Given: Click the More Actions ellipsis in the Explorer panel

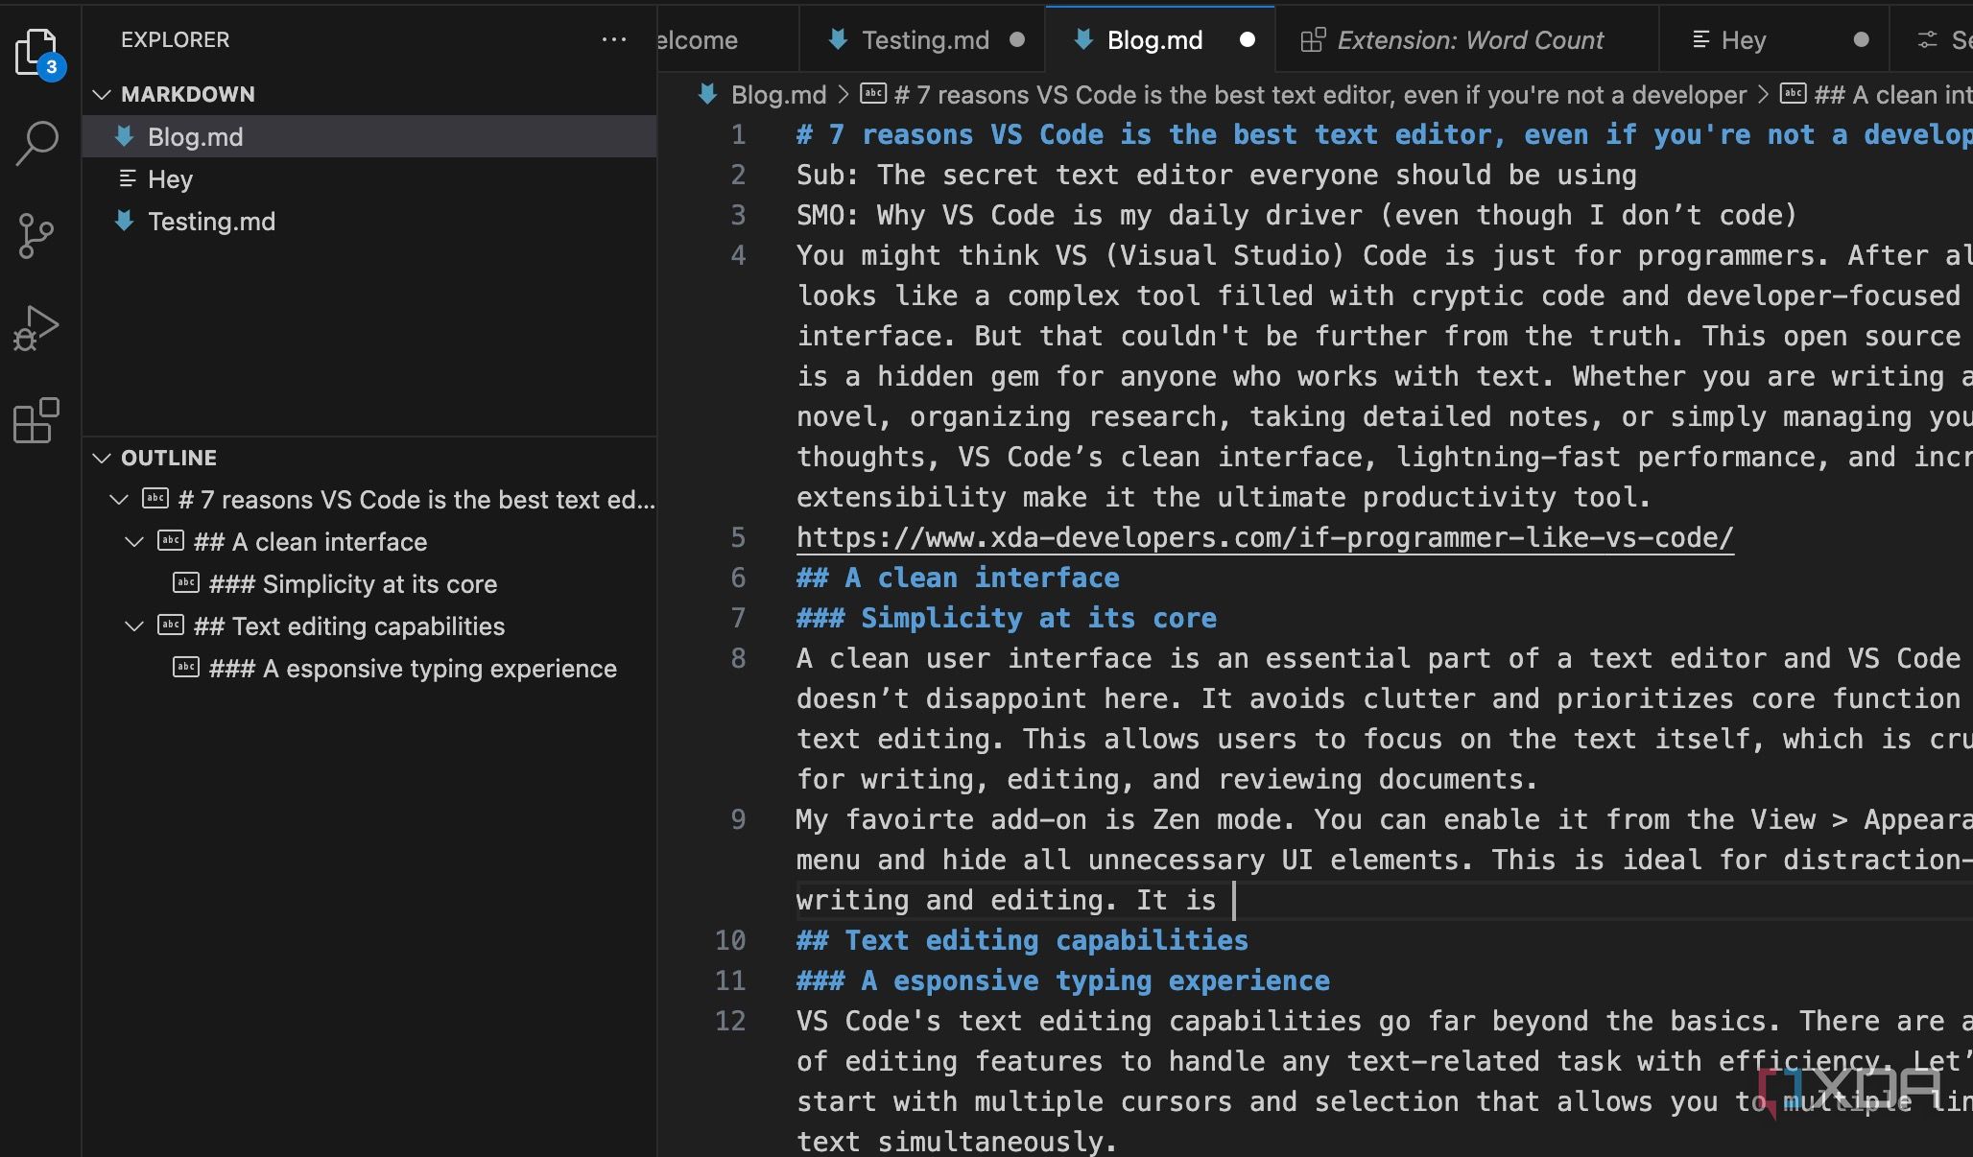Looking at the screenshot, I should 613,39.
